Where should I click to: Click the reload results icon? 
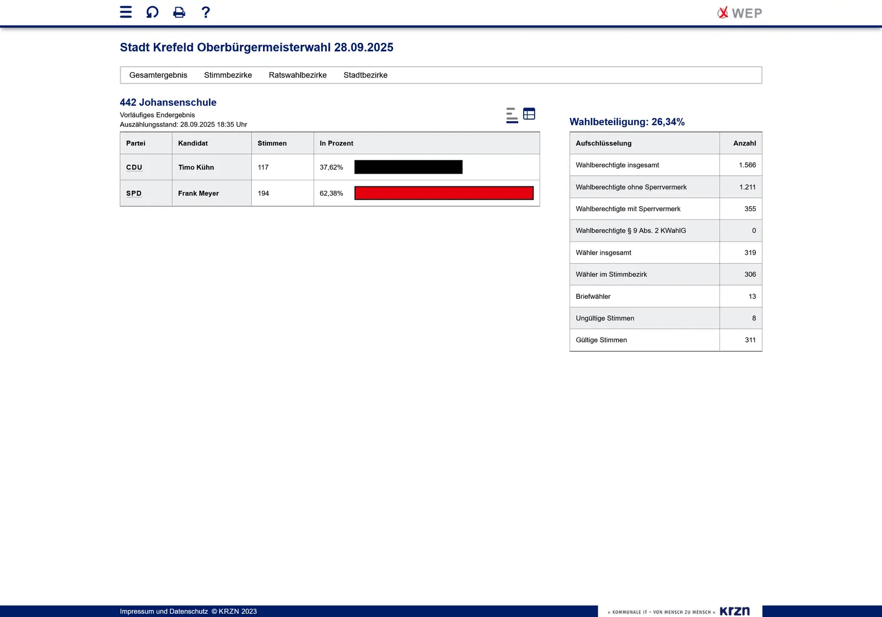click(152, 12)
